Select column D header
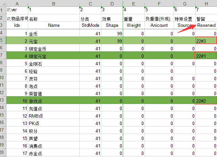The height and width of the screenshot is (157, 217). click(112, 2)
